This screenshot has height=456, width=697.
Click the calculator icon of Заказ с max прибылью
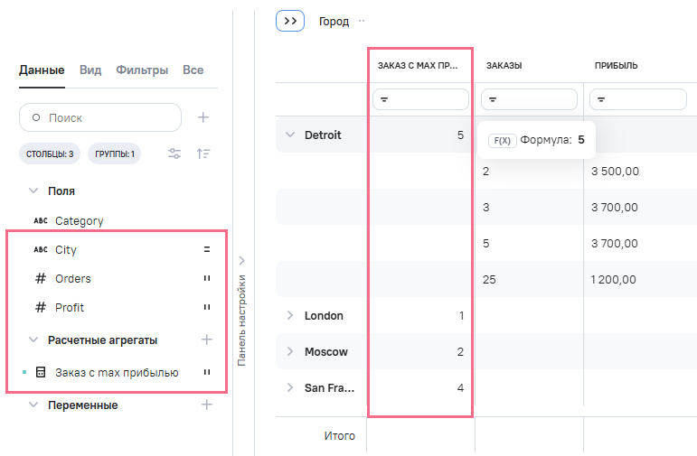tap(41, 372)
